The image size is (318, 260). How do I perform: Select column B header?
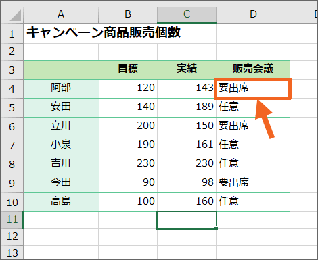pos(128,14)
